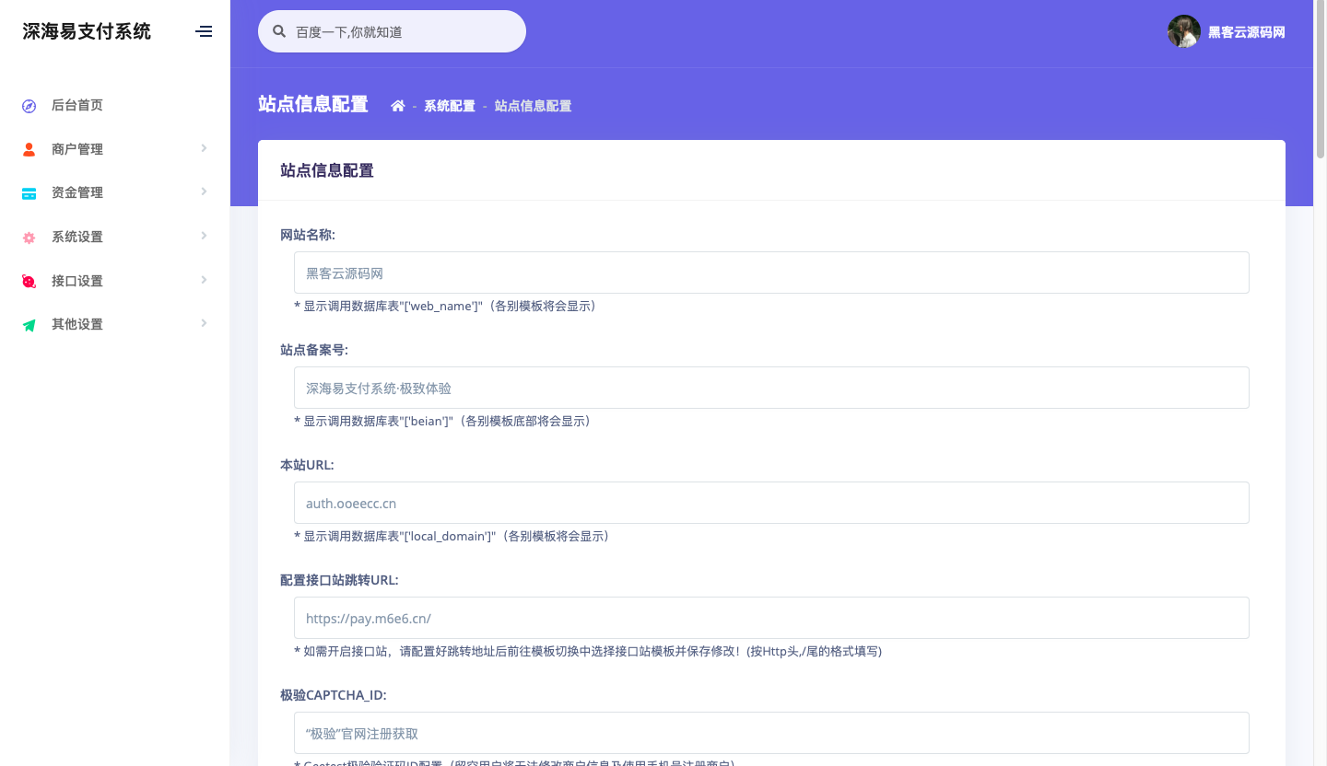
Task: Click the blue card icon for 资金管理
Action: click(x=29, y=193)
